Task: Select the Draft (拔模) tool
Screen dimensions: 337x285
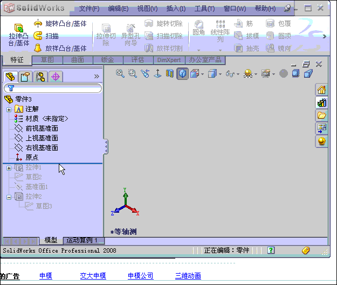Action: (246, 36)
